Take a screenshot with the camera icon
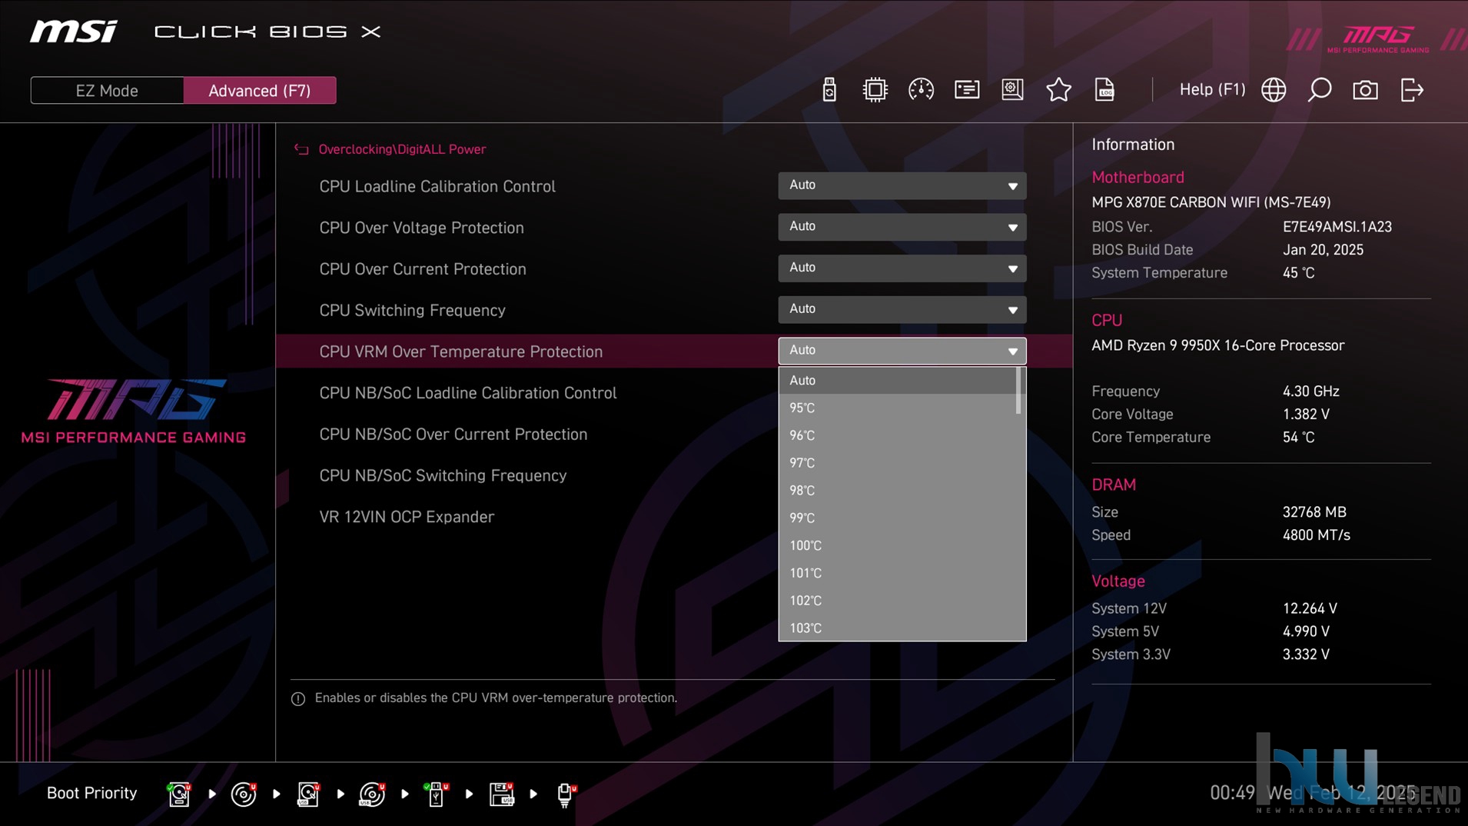 click(1365, 90)
